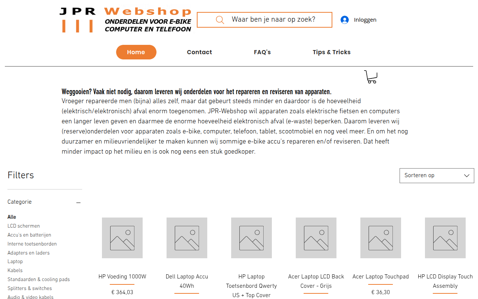Click the JPR Webshop logo
This screenshot has width=478, height=299.
point(125,20)
